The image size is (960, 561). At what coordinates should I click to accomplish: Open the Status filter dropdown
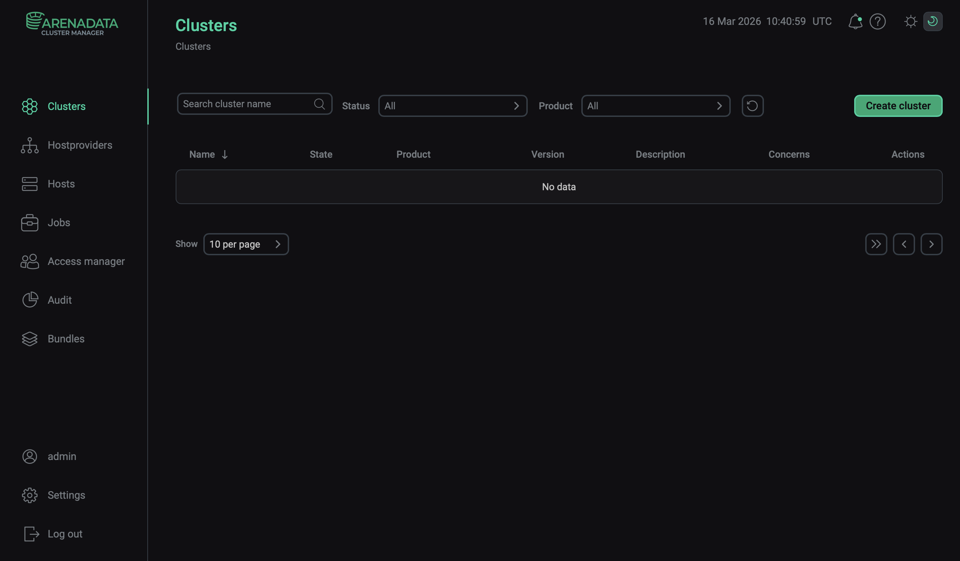453,105
